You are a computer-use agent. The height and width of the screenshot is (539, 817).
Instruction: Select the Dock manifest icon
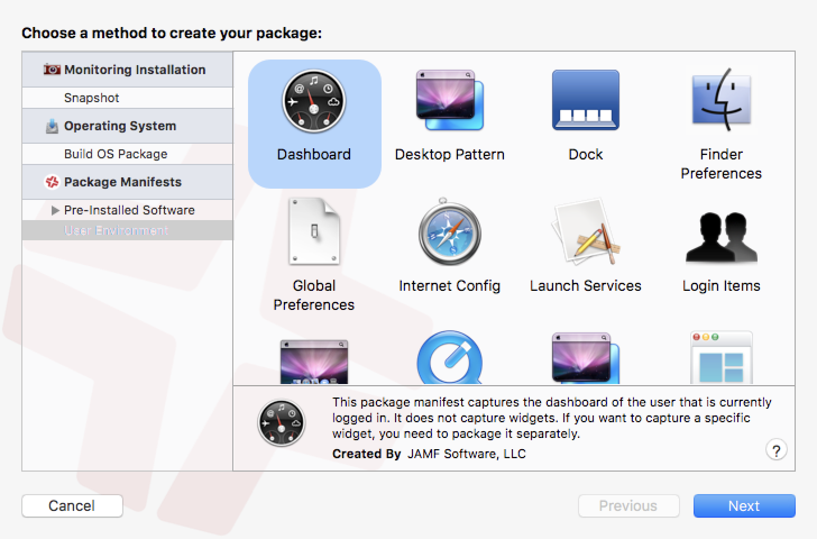click(x=585, y=101)
